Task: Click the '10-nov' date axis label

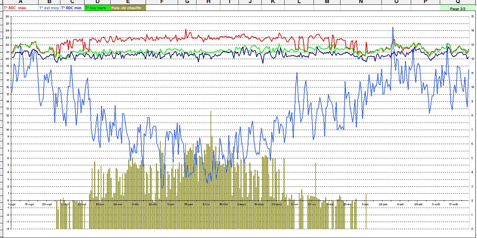Action: pyautogui.click(x=100, y=204)
